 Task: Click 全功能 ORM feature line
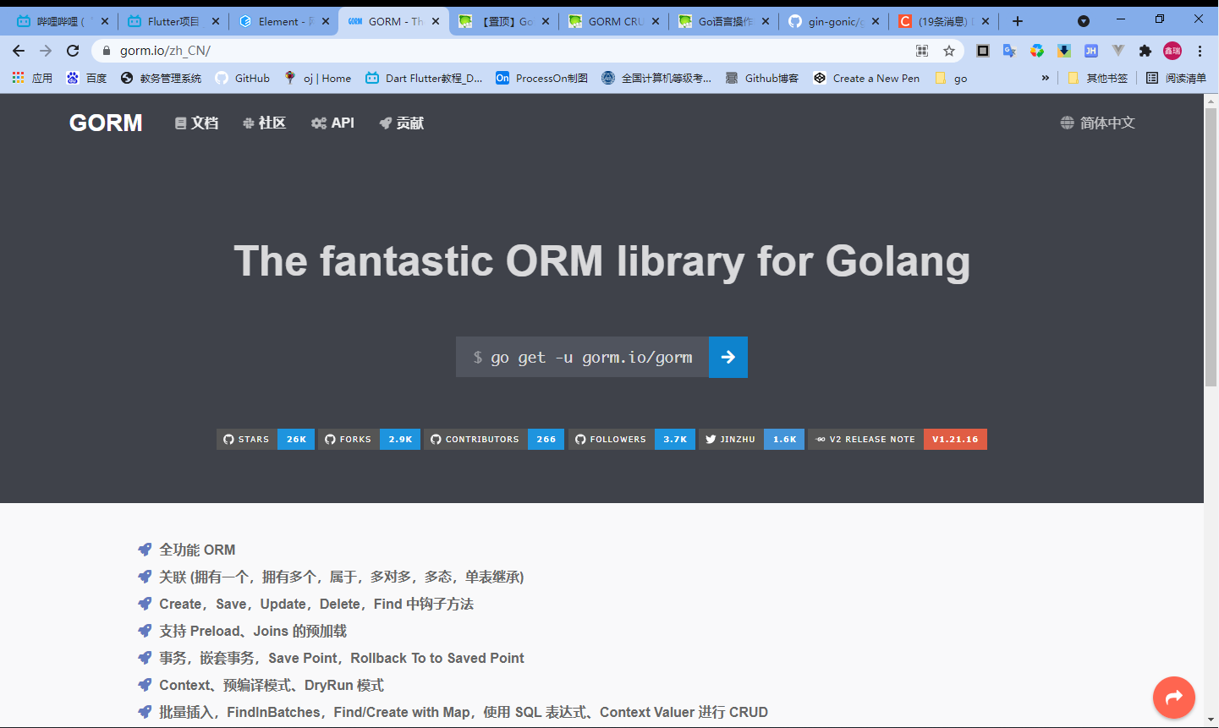[x=197, y=550]
